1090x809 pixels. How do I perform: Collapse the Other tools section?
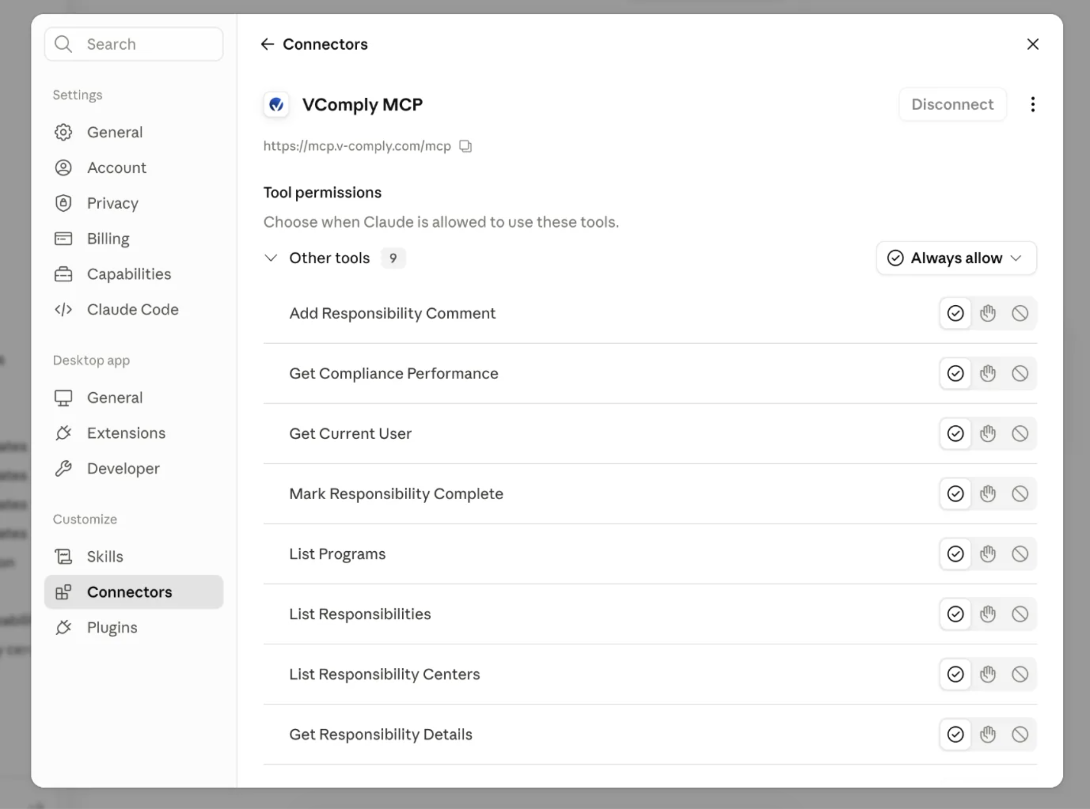click(x=271, y=258)
